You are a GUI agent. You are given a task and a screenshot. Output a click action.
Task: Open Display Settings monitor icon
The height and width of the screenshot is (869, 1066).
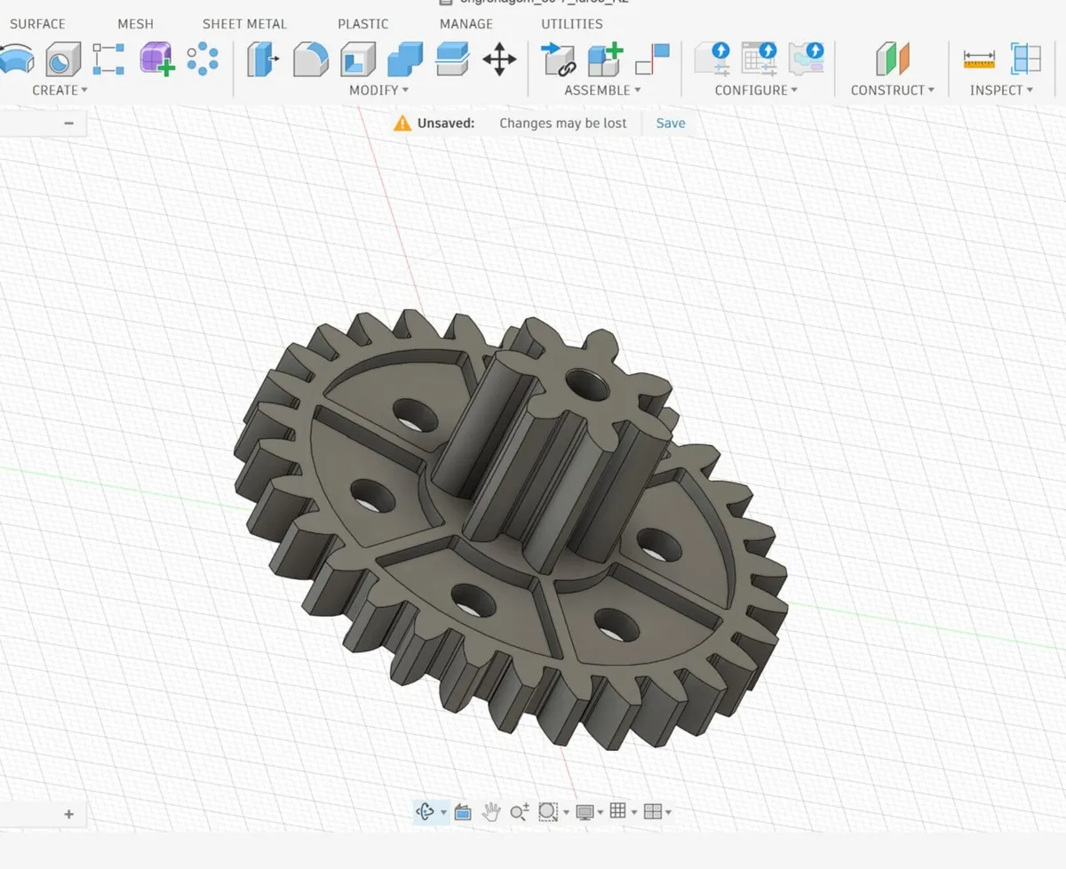585,811
